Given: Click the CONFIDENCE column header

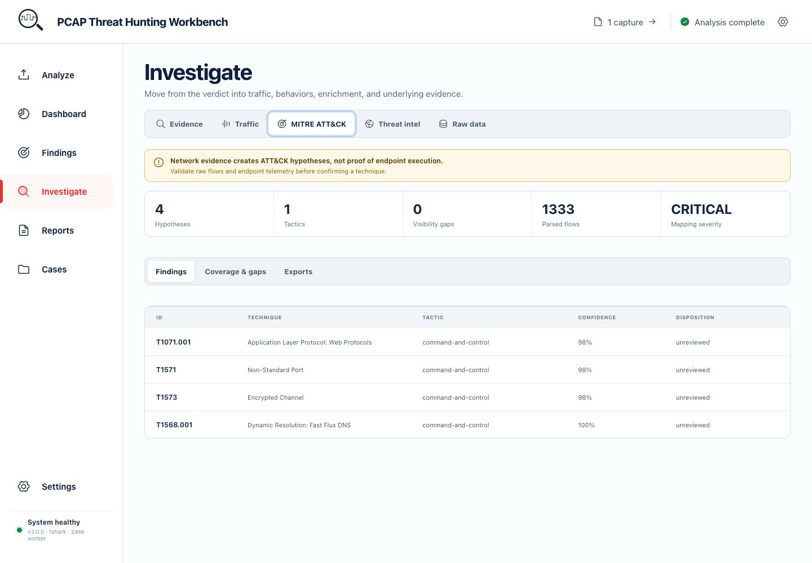Looking at the screenshot, I should [597, 318].
